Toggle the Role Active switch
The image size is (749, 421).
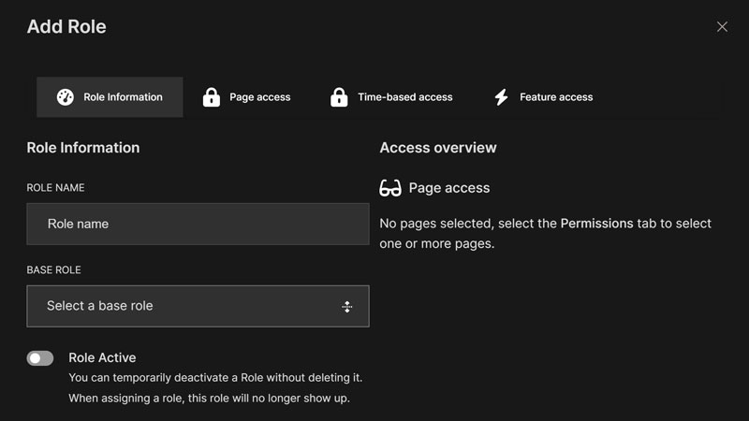click(40, 358)
